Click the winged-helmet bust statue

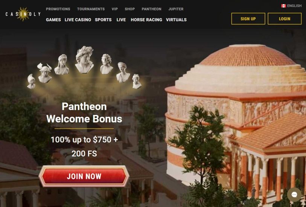(45, 73)
